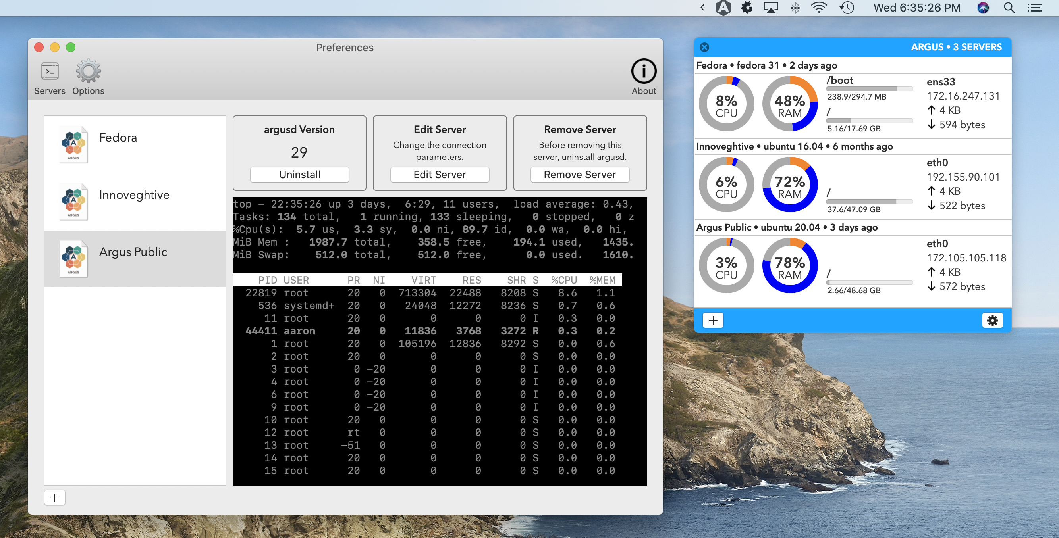Click the Innoveghtive IP address 192.155.90.101
The height and width of the screenshot is (538, 1059).
point(963,177)
